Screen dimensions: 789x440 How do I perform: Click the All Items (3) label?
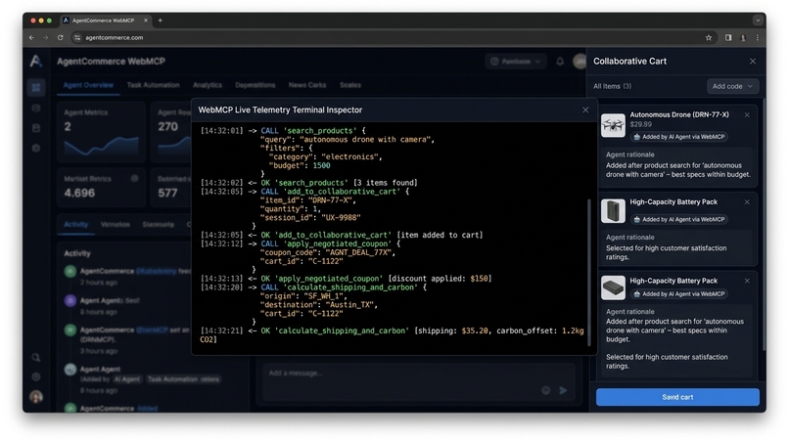pyautogui.click(x=613, y=86)
